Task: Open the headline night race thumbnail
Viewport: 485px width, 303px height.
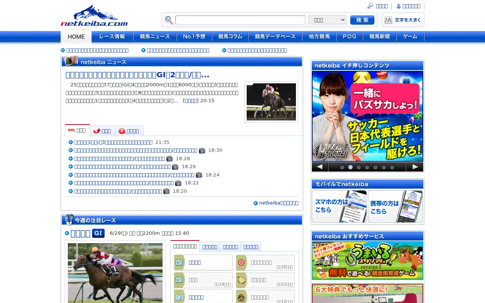Action: (x=271, y=102)
